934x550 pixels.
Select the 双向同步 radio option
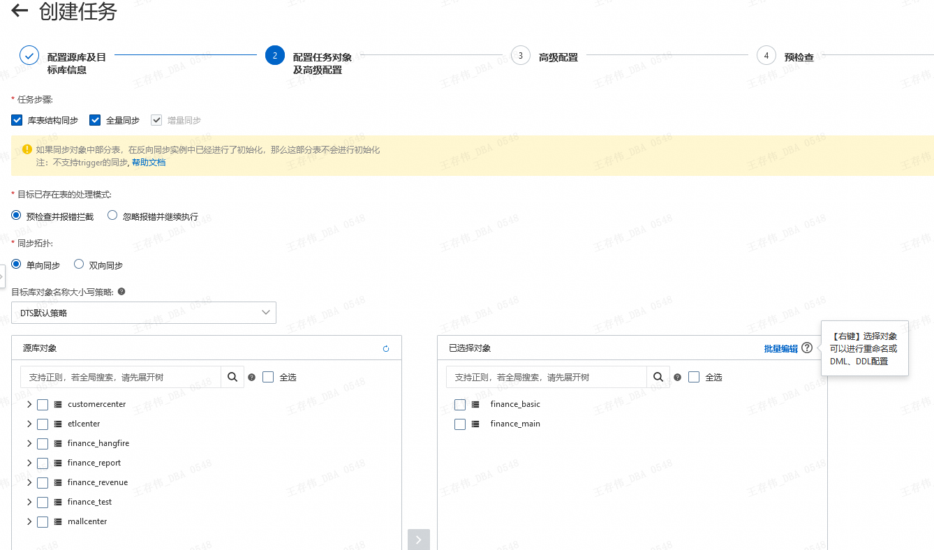pyautogui.click(x=79, y=265)
